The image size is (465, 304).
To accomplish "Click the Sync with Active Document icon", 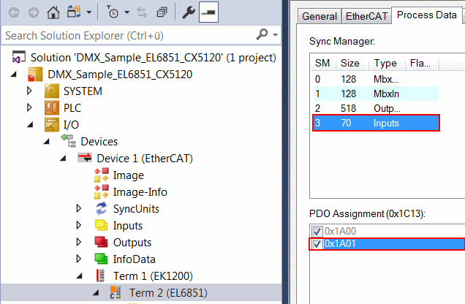I will (x=142, y=12).
